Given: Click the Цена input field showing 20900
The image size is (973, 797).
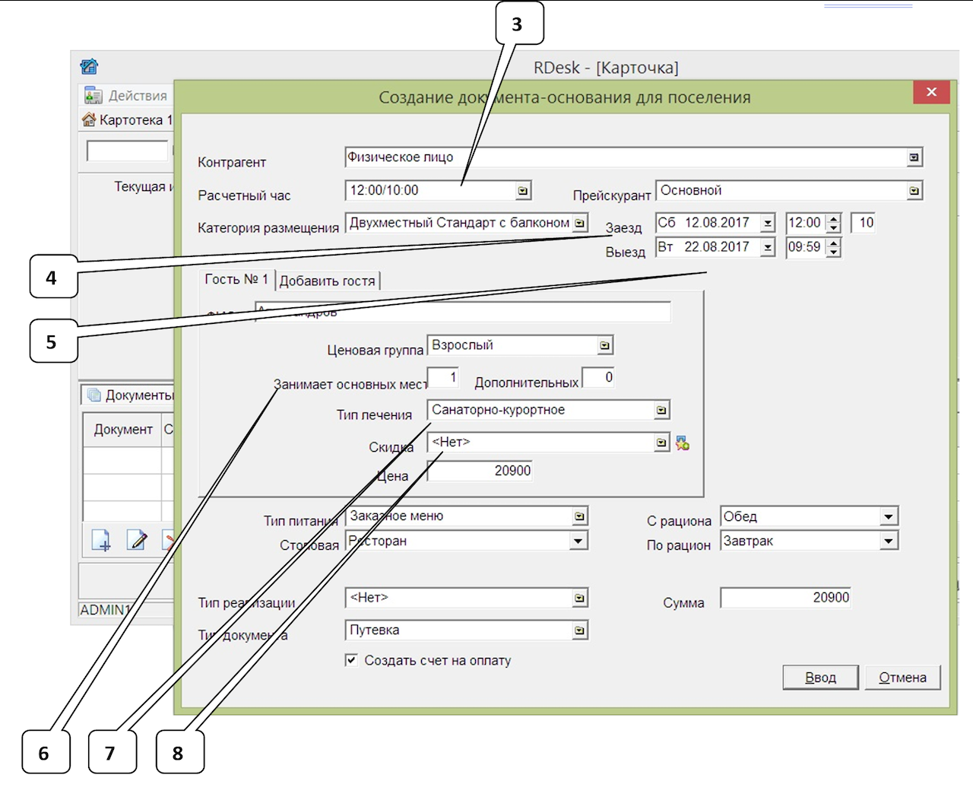Looking at the screenshot, I should pyautogui.click(x=480, y=471).
